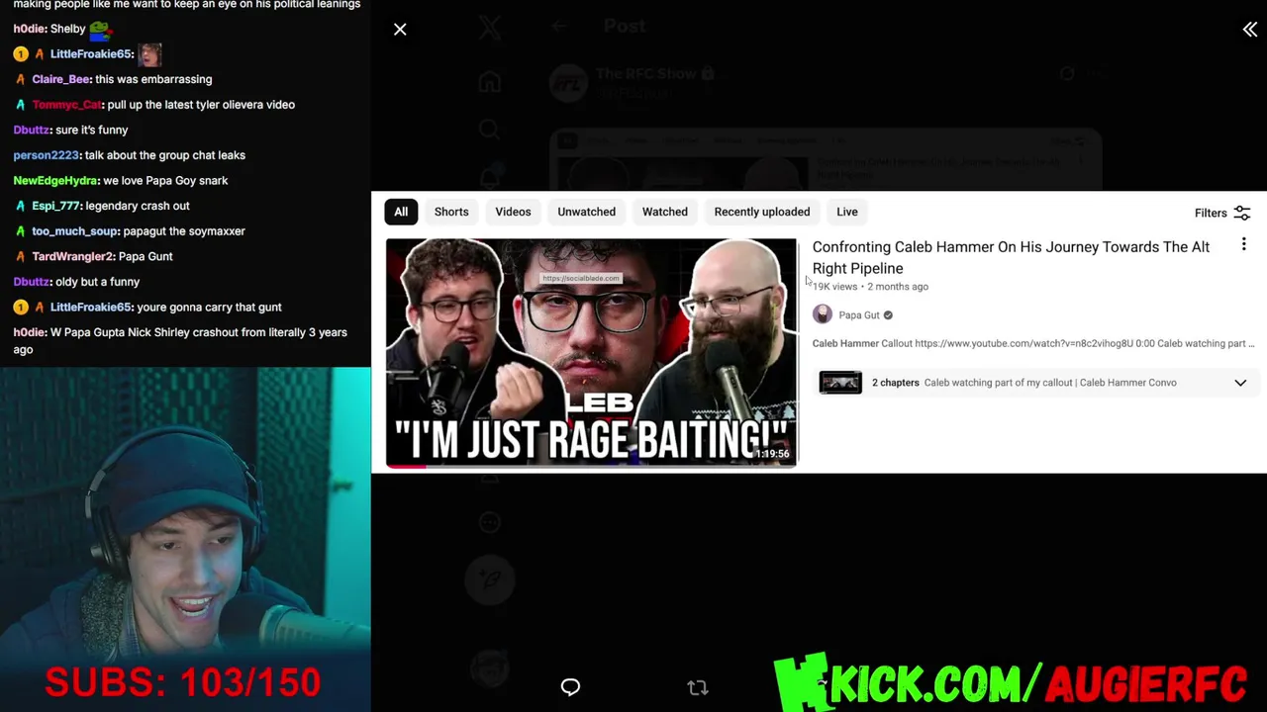Open the Filters sliders icon
The width and height of the screenshot is (1267, 712).
point(1242,213)
